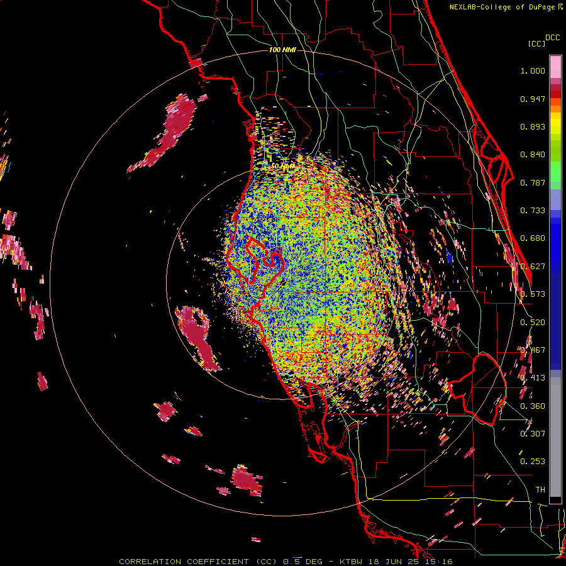Click the DCC product label
Screen dimensions: 566x566
(552, 38)
